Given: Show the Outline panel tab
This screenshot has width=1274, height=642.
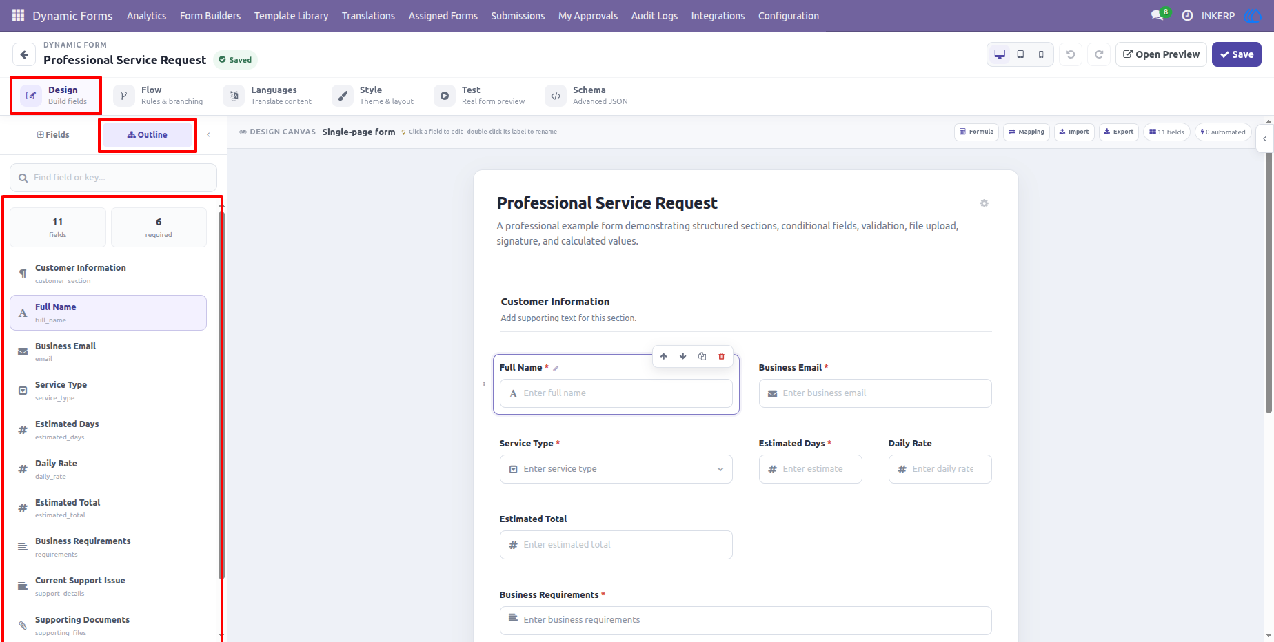Looking at the screenshot, I should coord(148,135).
